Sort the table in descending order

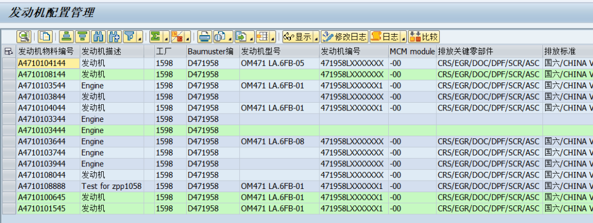(82, 37)
